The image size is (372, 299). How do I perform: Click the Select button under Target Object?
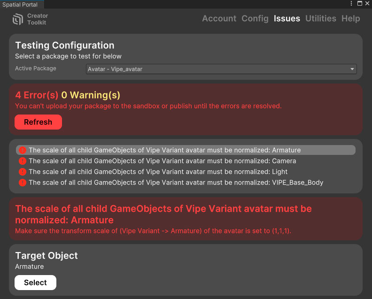35,283
